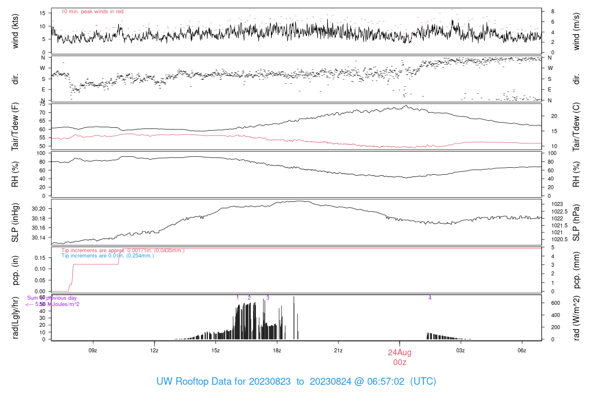This screenshot has width=593, height=405.
Task: Click the 'pcp. (in)' axis label
Action: click(x=15, y=270)
